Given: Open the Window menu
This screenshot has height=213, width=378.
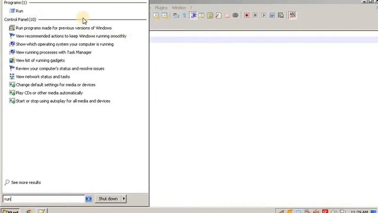Looking at the screenshot, I should point(178,8).
